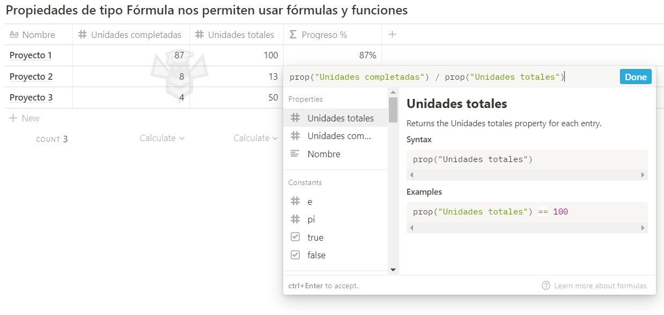Open Calculate dropdown under Unidades totales
The image size is (664, 315).
pos(256,138)
